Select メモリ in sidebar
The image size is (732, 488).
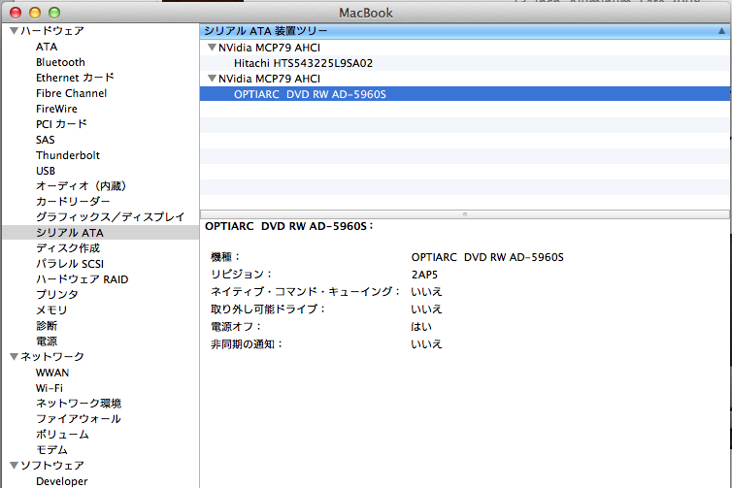[x=51, y=310]
